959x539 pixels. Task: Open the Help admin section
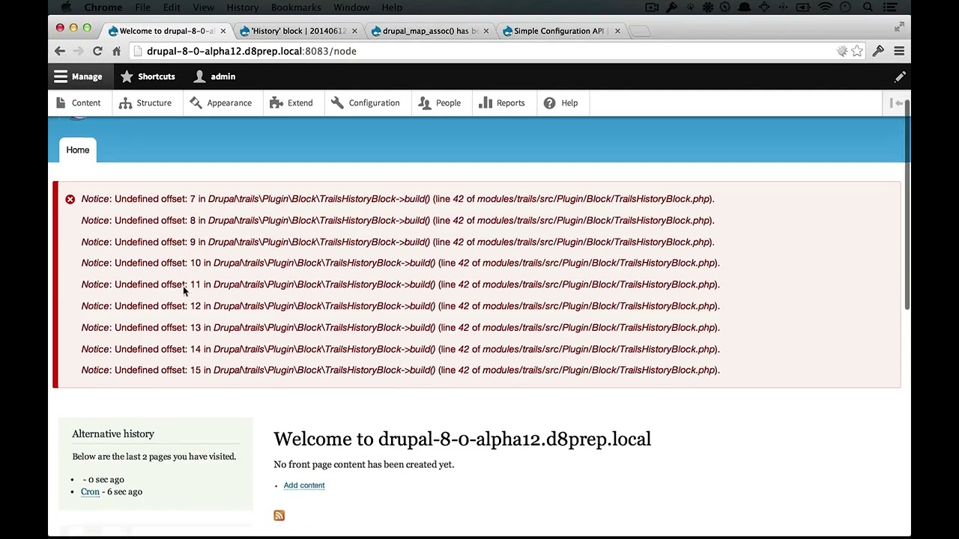click(x=561, y=103)
